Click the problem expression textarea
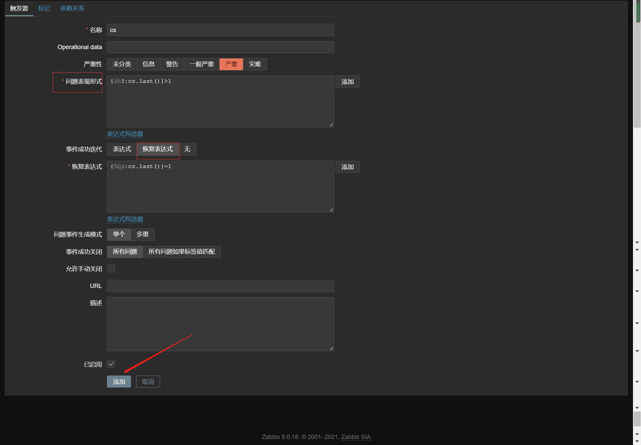 tap(220, 101)
